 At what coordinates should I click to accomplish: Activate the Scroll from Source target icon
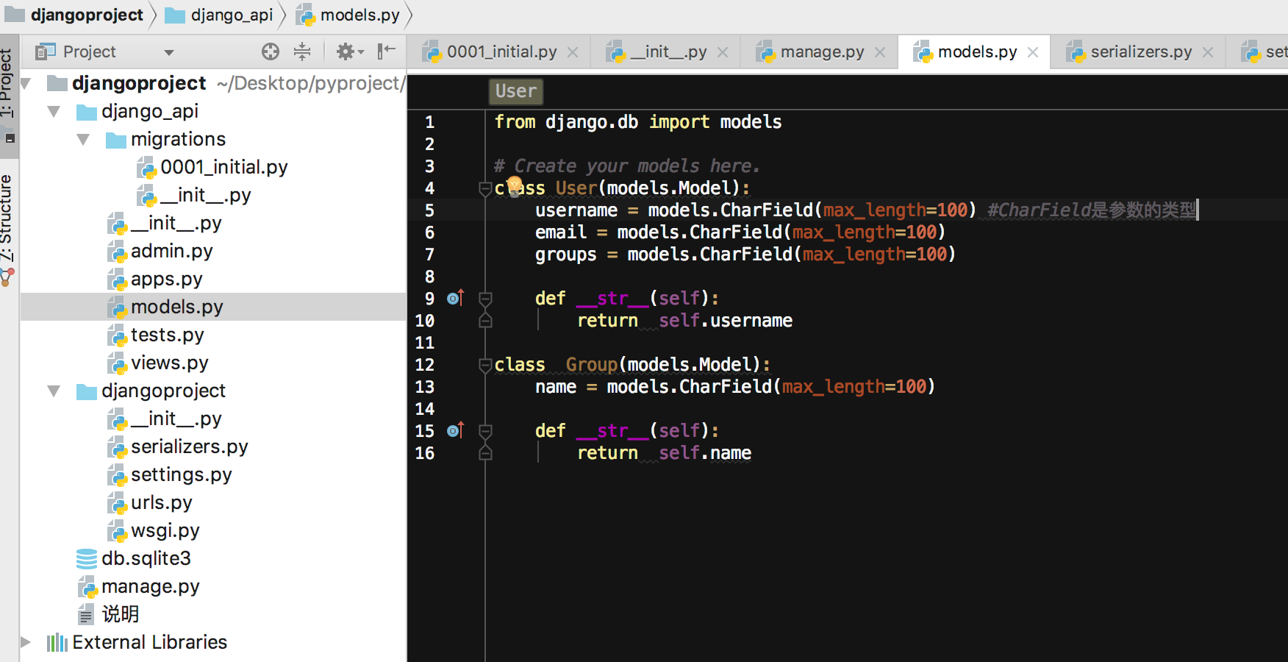pyautogui.click(x=271, y=51)
